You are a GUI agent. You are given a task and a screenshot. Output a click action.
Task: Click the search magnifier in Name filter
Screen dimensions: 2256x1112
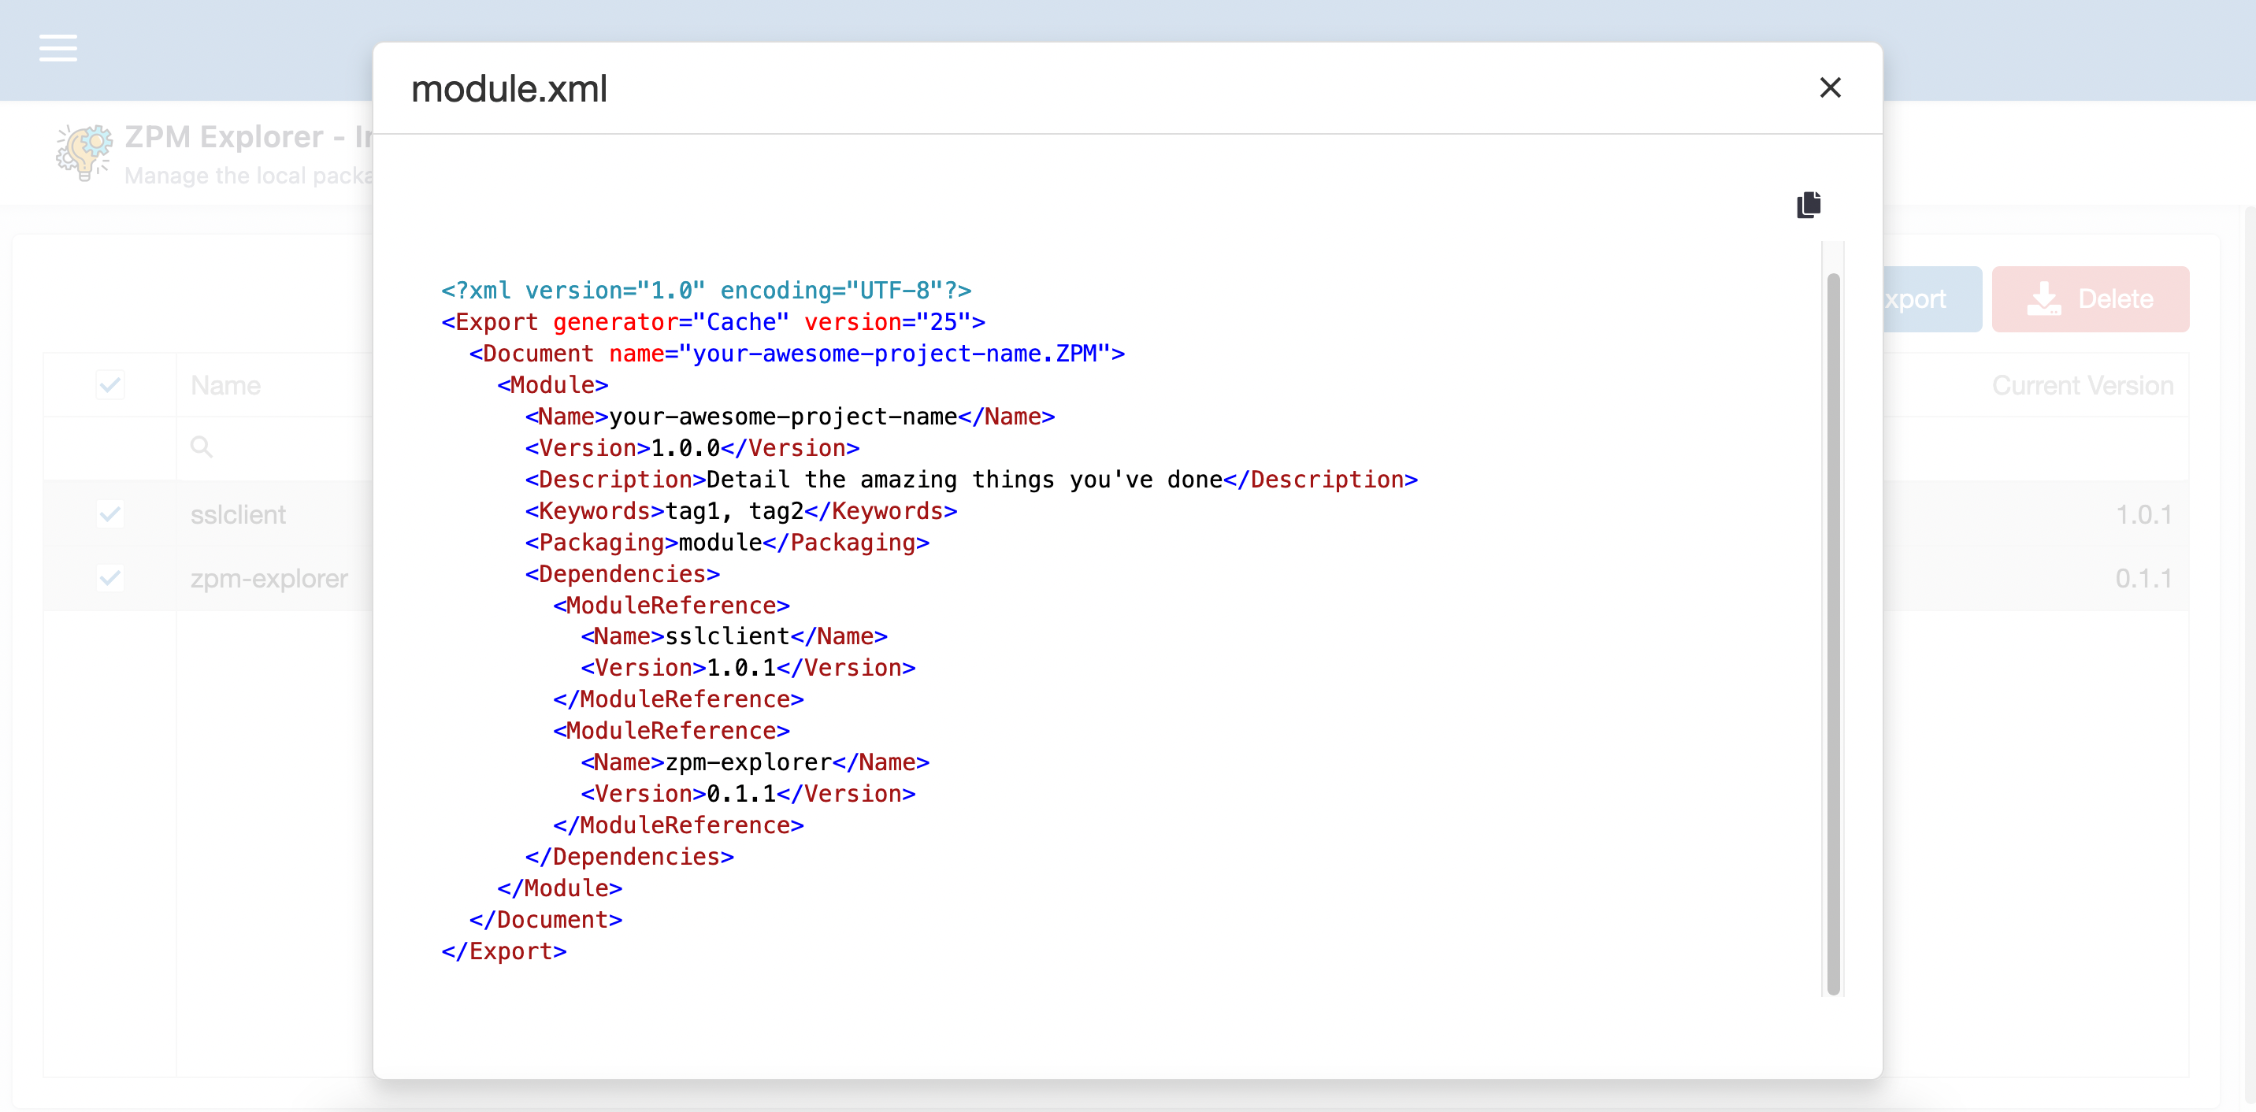coord(202,447)
